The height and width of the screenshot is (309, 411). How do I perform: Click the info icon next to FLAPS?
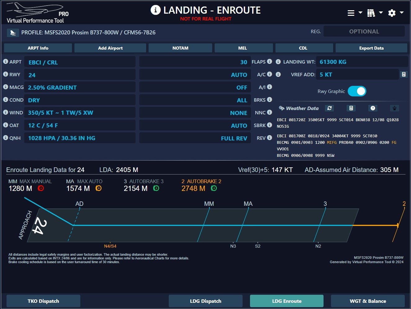[269, 61]
